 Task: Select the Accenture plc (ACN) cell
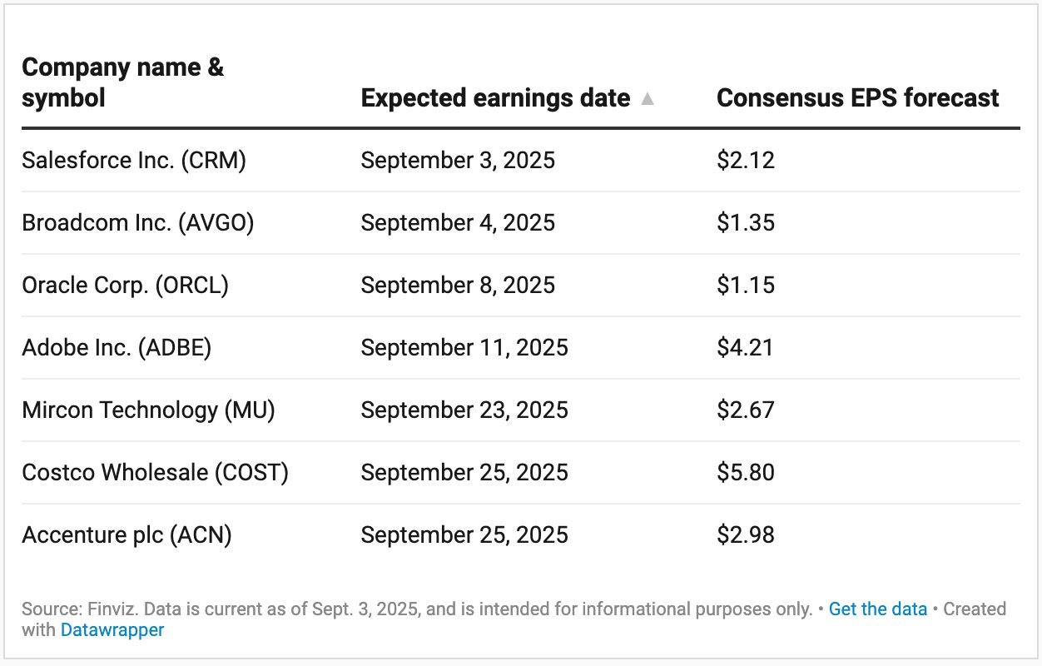(x=127, y=534)
